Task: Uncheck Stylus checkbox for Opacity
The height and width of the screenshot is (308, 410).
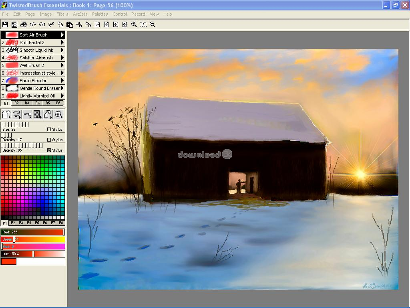Action: 49,150
